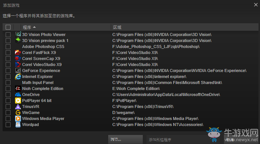This screenshot has height=144, width=260.
Task: Click the OneDrive path under C:\Users\Administrator
Action: click(x=166, y=94)
